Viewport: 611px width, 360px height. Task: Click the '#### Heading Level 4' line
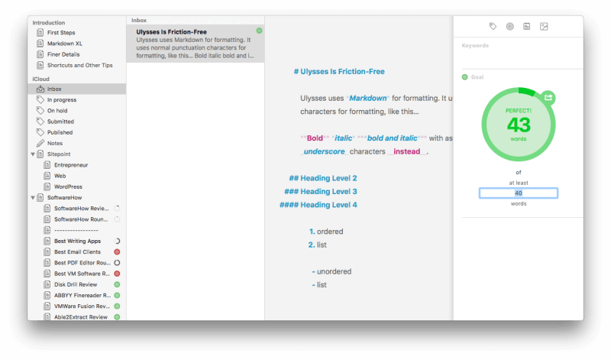pos(318,205)
